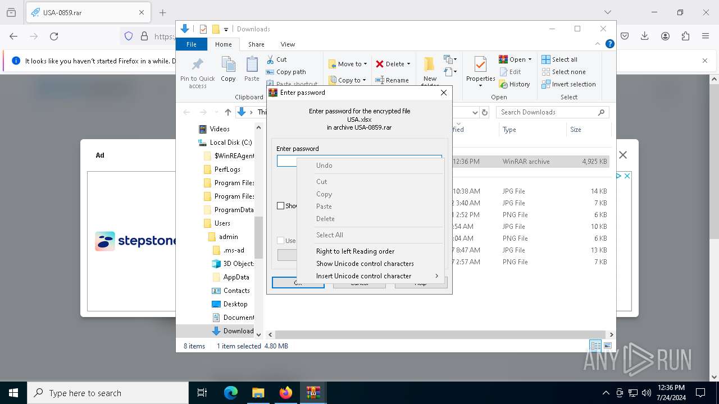Click the Invert selection icon

coord(546,84)
